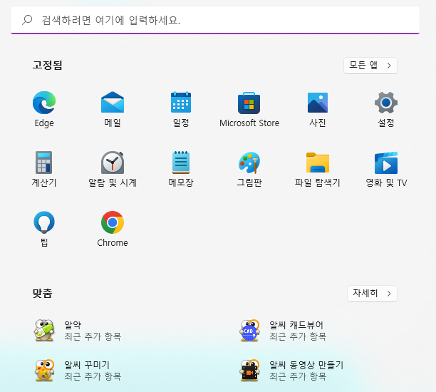Open Microsoft Store from pinned apps

coord(249,103)
